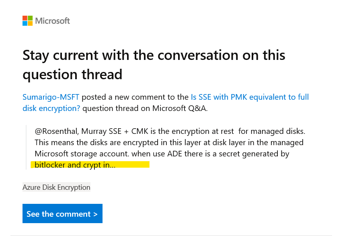The height and width of the screenshot is (236, 355).
Task: Click the See the comment button
Action: (x=62, y=213)
